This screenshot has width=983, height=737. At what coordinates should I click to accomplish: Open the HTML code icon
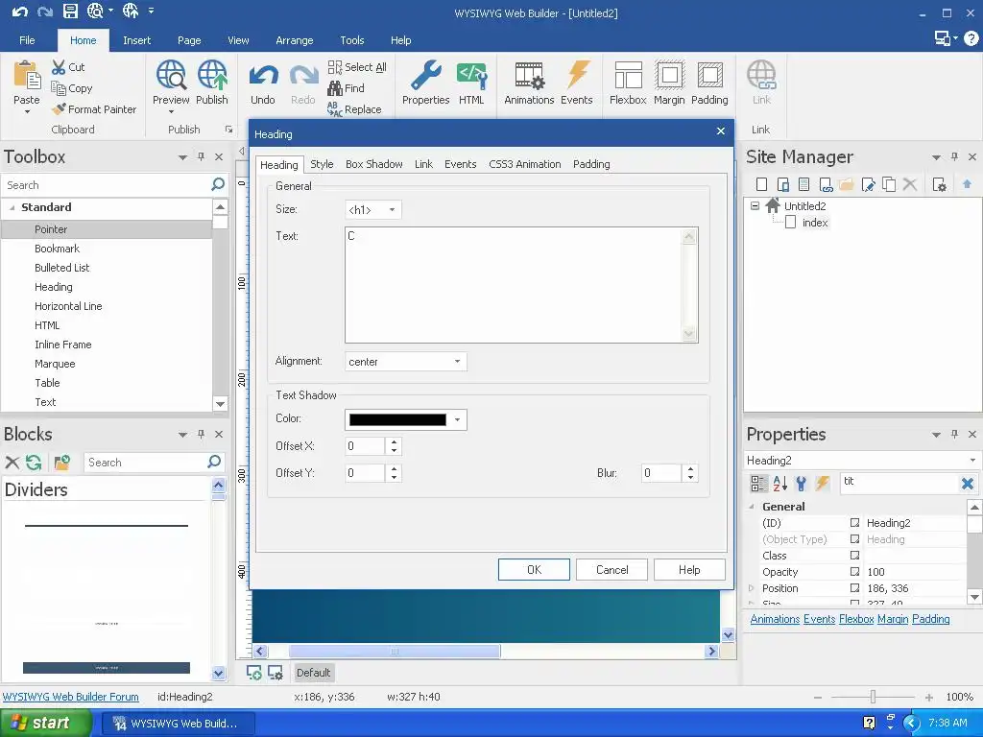pyautogui.click(x=471, y=75)
